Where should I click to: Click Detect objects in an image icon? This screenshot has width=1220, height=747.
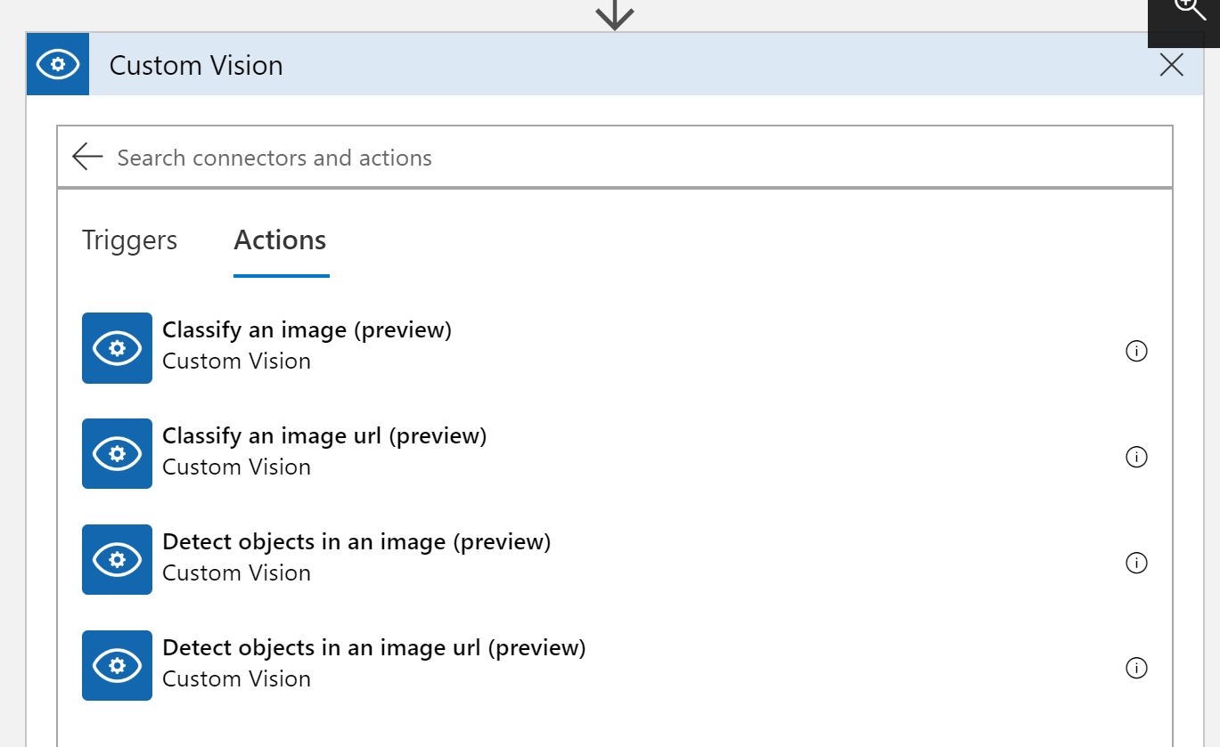click(x=117, y=559)
